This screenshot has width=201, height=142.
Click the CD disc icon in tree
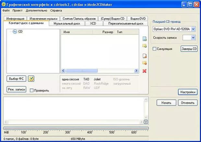[15, 31]
